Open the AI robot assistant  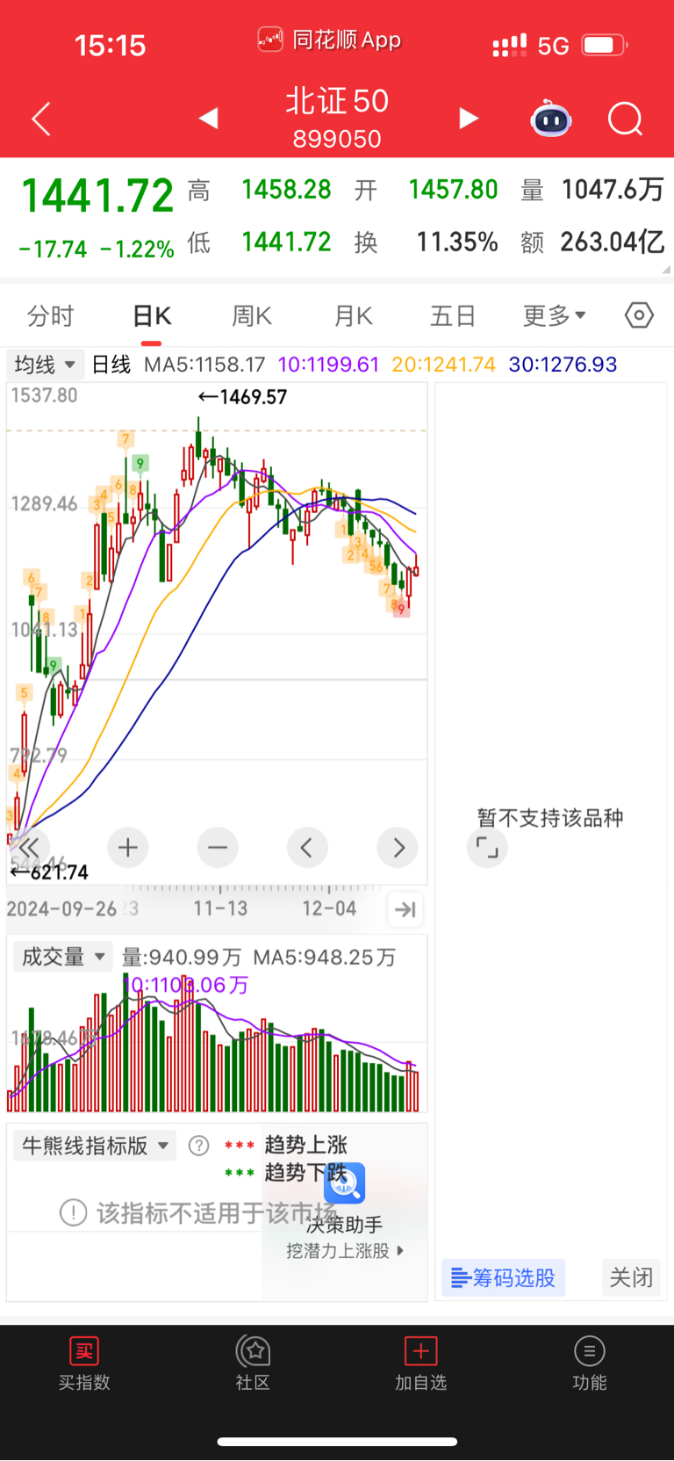coord(551,119)
